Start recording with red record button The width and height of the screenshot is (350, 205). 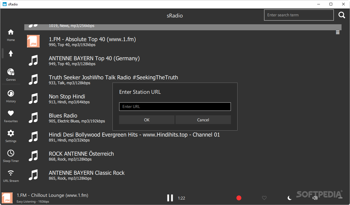pyautogui.click(x=239, y=198)
